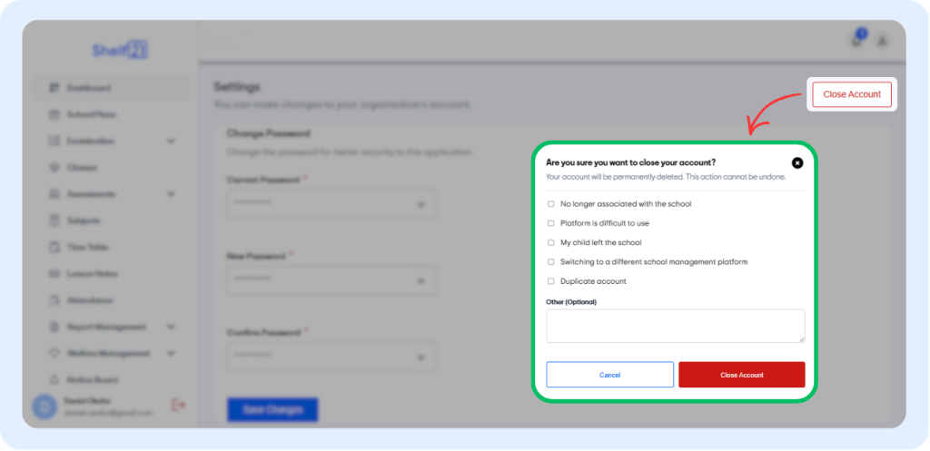Enable "My child left the school" option
This screenshot has height=451, width=930.
[x=551, y=242]
